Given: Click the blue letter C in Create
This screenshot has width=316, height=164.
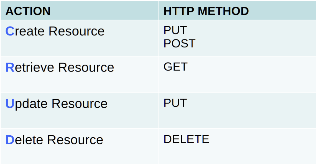Looking at the screenshot, I should tap(10, 31).
